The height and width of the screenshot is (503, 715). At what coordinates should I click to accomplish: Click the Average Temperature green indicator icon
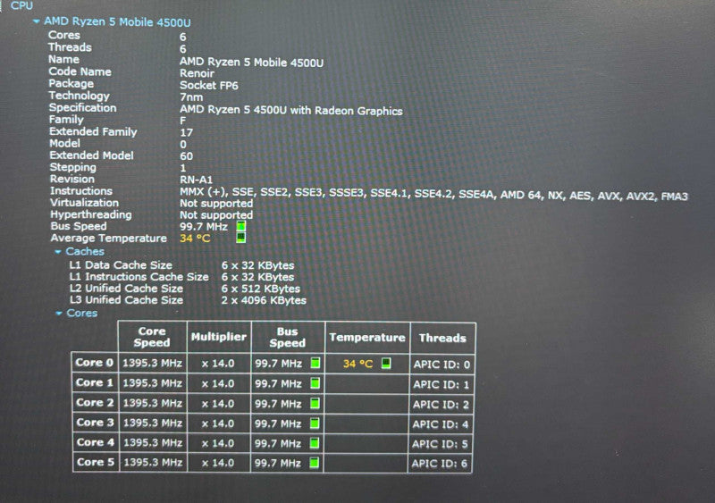tap(241, 238)
